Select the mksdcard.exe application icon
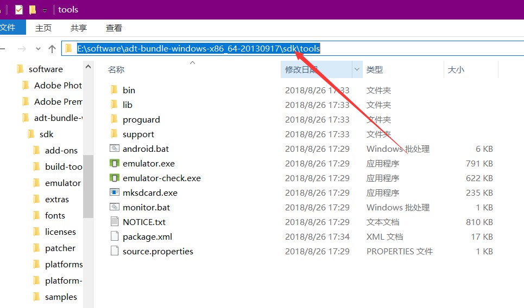Screen dimensions: 524x308 pos(114,193)
